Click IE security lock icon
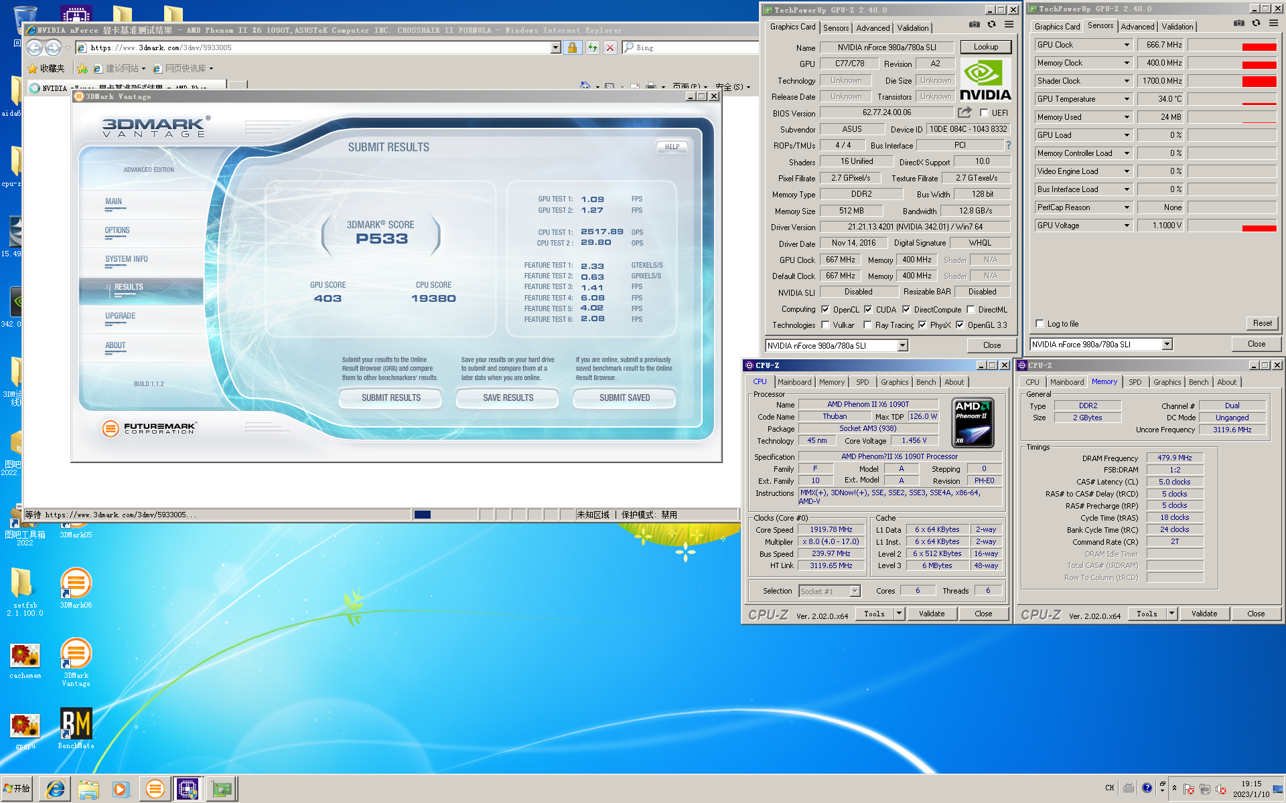1286x803 pixels. (572, 48)
